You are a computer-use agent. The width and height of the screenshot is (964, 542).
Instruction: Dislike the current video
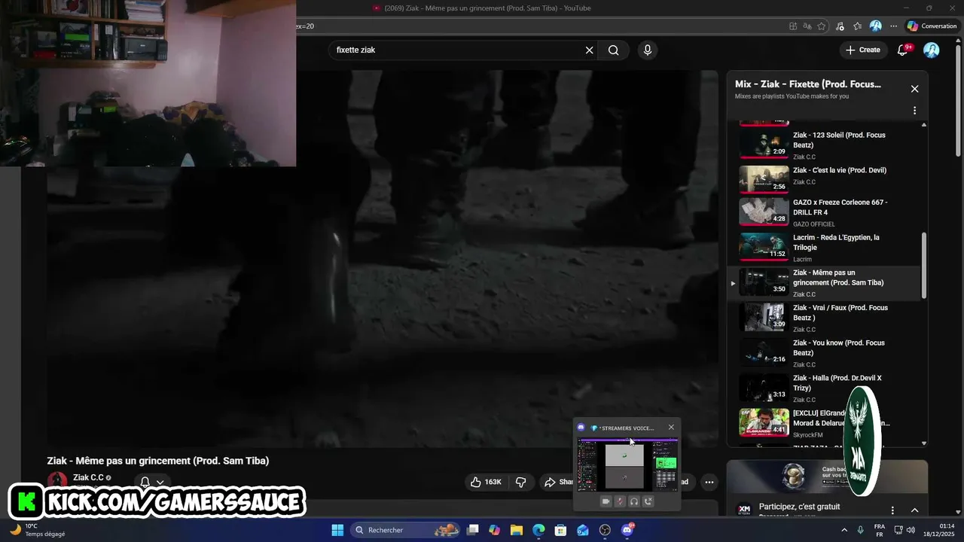coord(520,482)
